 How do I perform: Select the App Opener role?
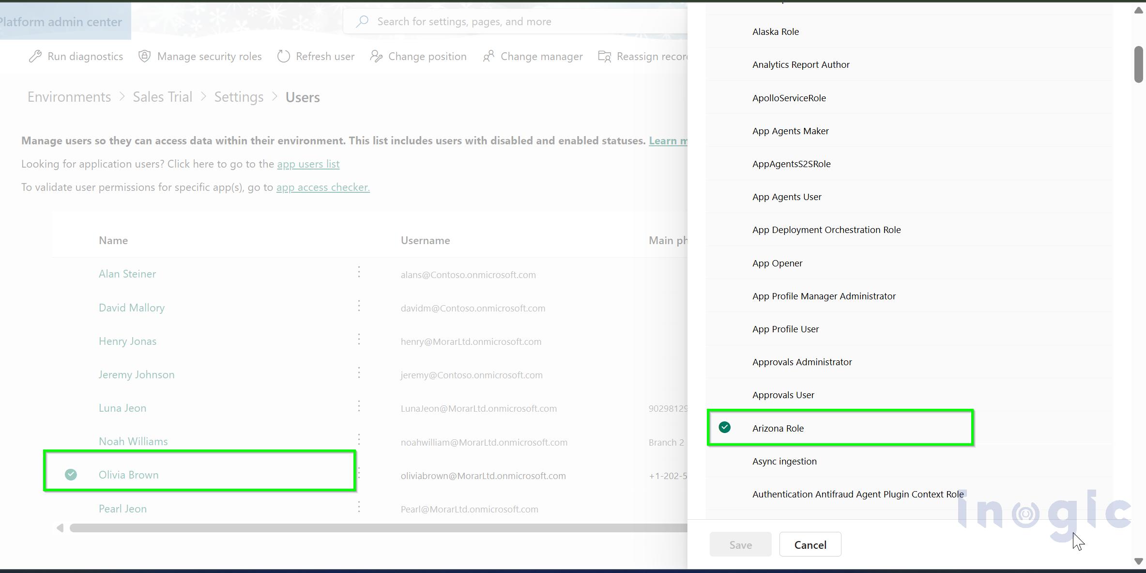tap(909, 263)
